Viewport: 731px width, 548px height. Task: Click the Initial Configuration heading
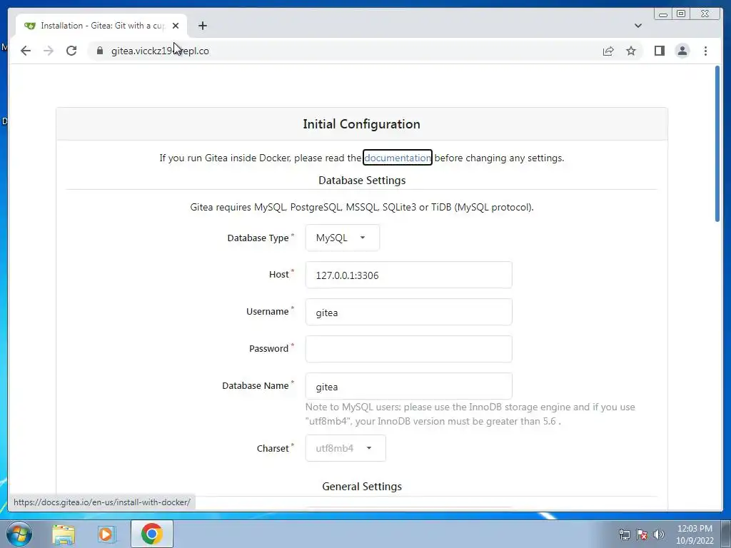[x=362, y=124]
